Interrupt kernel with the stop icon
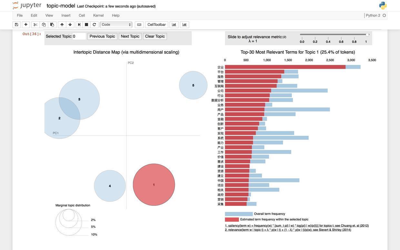The width and height of the screenshot is (400, 250). [86, 25]
